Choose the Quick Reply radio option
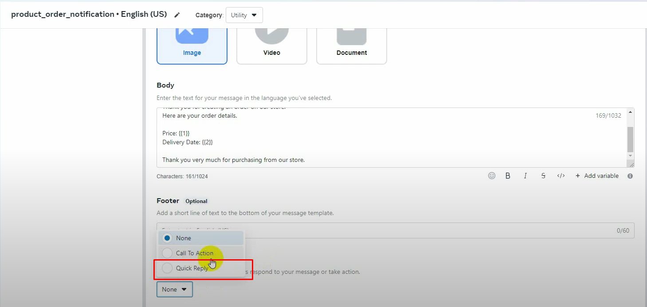This screenshot has height=307, width=647. point(167,268)
